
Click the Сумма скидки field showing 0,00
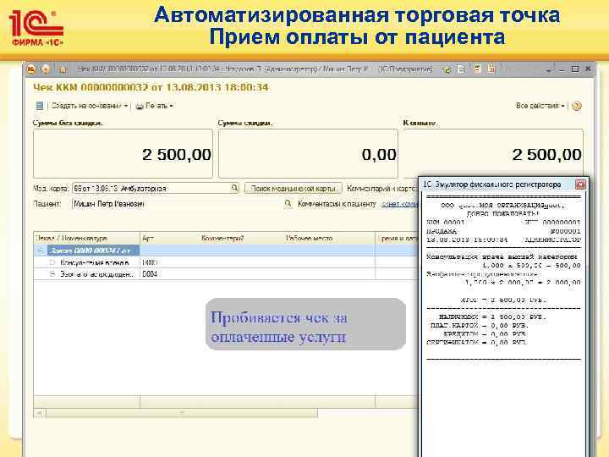pyautogui.click(x=308, y=154)
